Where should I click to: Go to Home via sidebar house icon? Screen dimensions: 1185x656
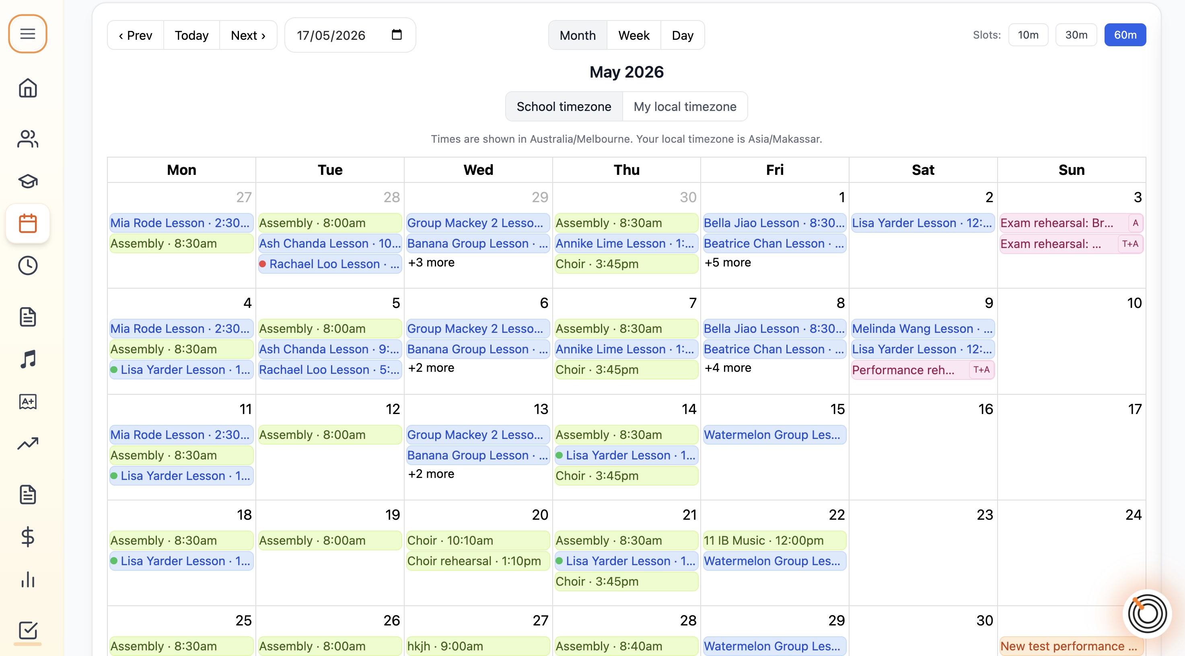pyautogui.click(x=28, y=88)
